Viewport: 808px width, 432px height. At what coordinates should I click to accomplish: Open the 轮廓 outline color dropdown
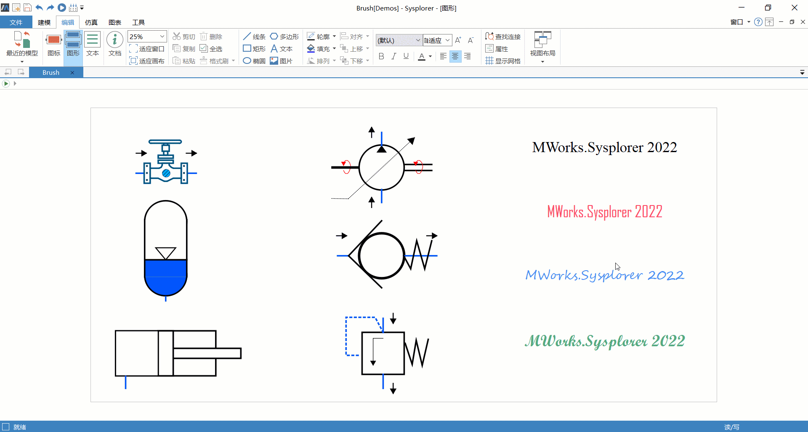click(335, 37)
